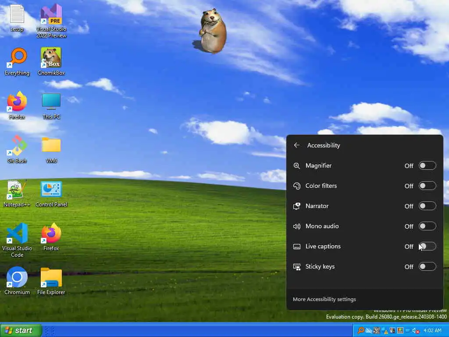This screenshot has height=337, width=449.
Task: Open the 4:02 AM taskbar clock
Action: pyautogui.click(x=432, y=330)
